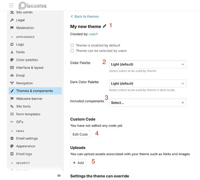Click the Emoji sidebar icon
The width and height of the screenshot is (200, 180).
[12, 75]
